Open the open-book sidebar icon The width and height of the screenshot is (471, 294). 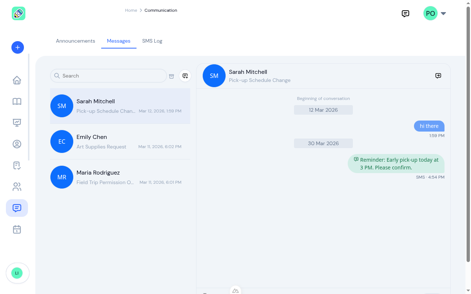(x=17, y=101)
